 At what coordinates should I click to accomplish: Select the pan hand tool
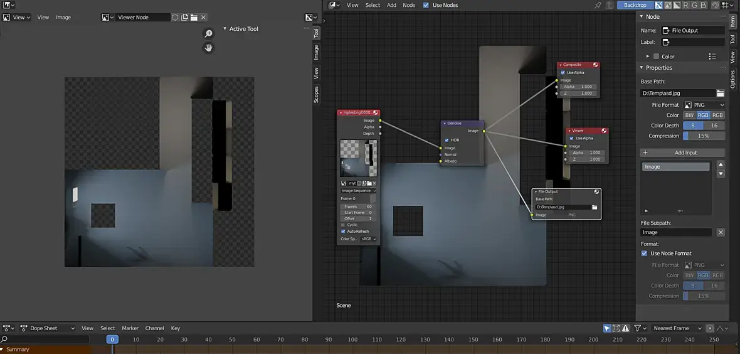tap(208, 48)
